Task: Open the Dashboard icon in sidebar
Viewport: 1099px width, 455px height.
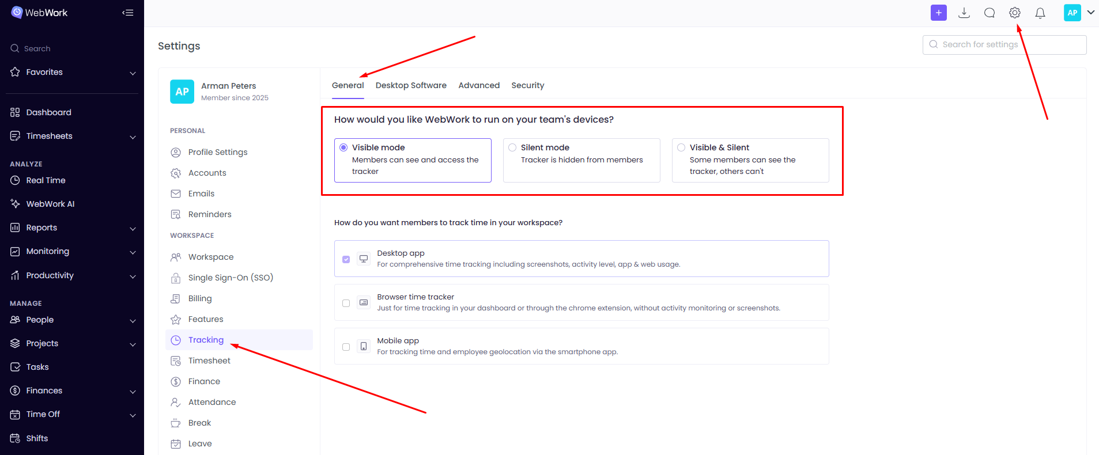Action: tap(15, 112)
